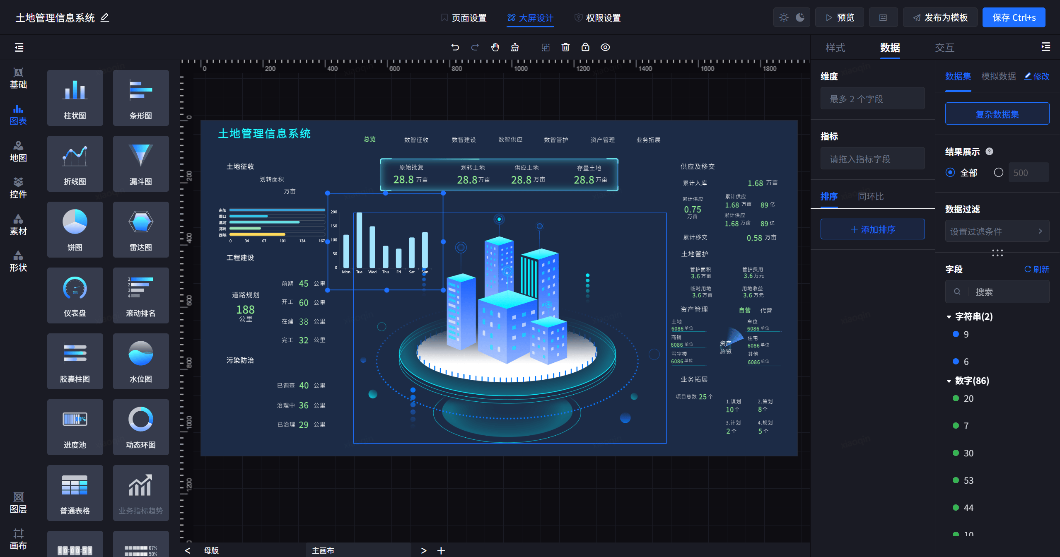The image size is (1060, 557).
Task: Open the 页面设置 tab
Action: [464, 18]
